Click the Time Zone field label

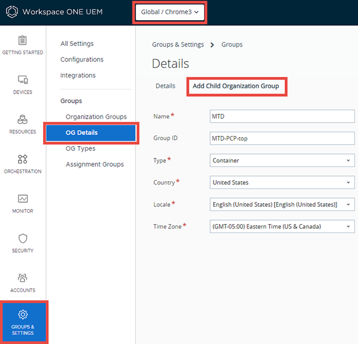[x=167, y=227]
